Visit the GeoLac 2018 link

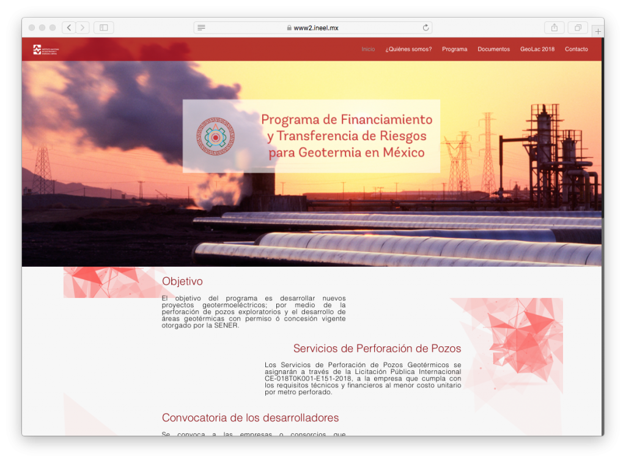point(537,50)
